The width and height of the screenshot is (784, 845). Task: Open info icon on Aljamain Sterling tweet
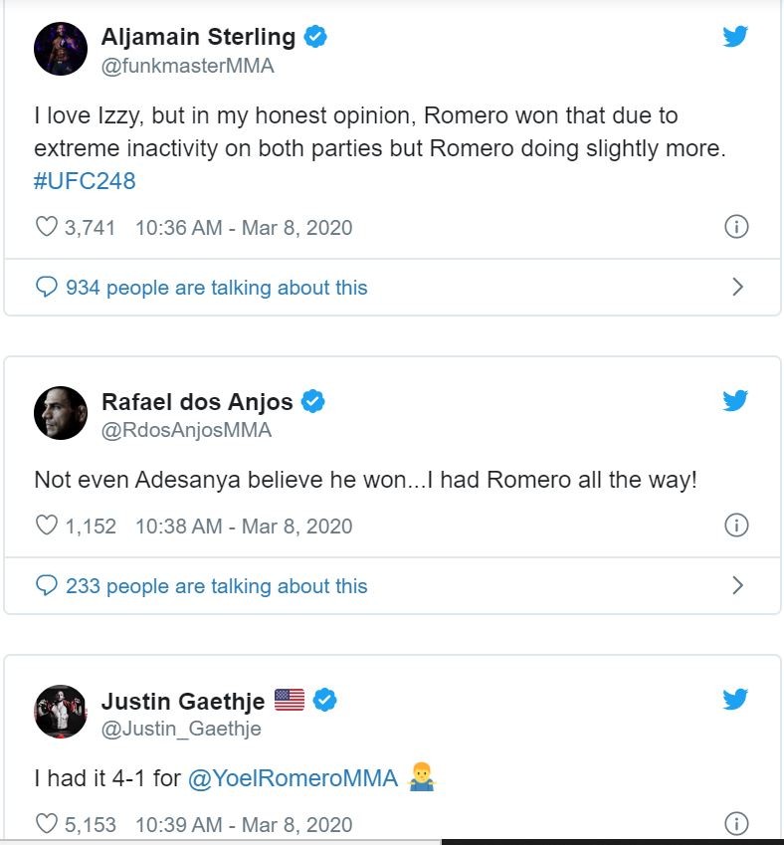click(736, 227)
